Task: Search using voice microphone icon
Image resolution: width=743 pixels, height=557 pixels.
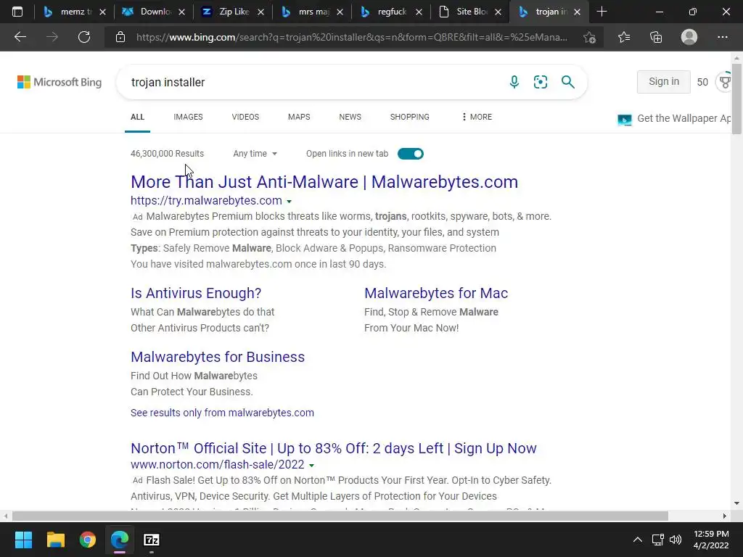Action: click(514, 82)
